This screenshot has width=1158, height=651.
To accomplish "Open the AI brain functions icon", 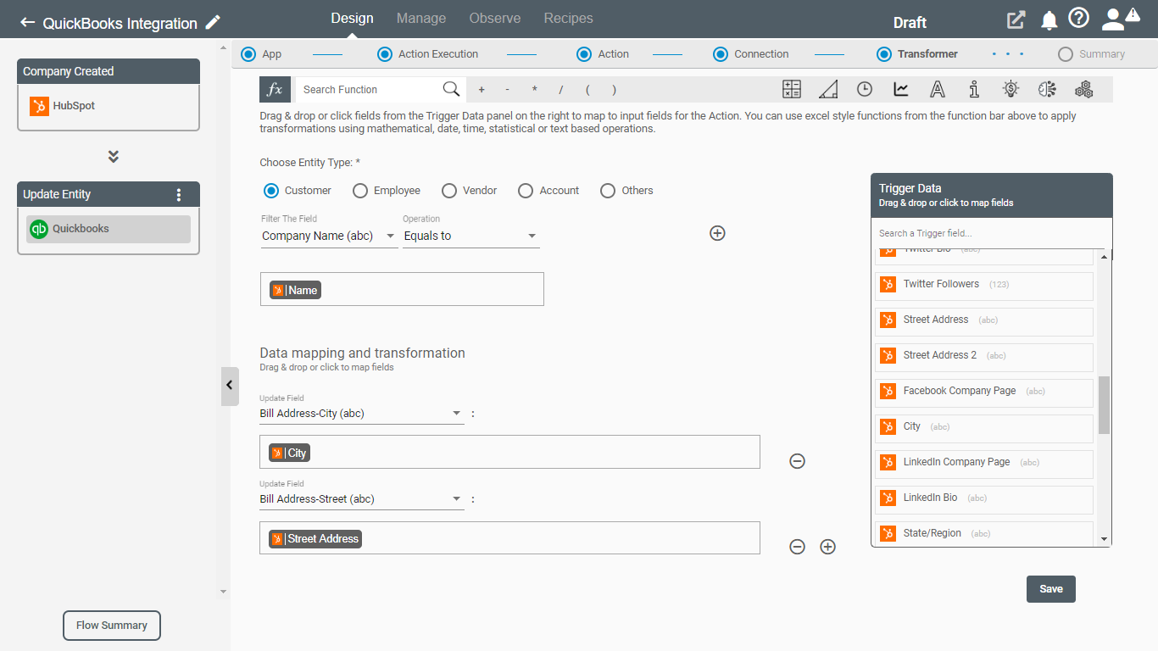I will coord(1047,89).
